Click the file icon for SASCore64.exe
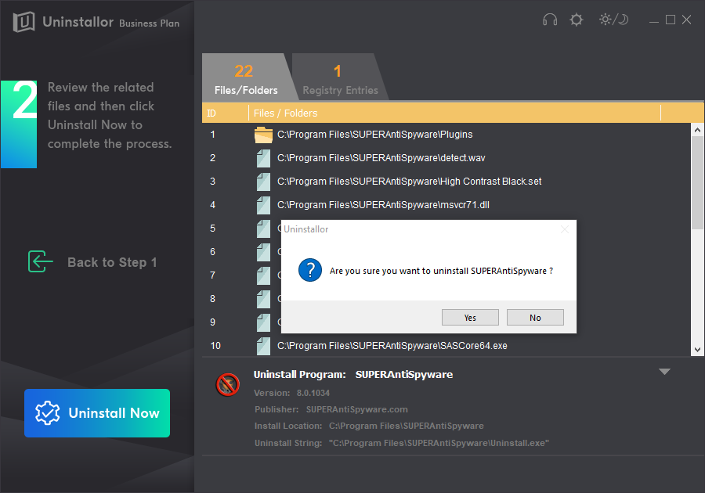Image resolution: width=705 pixels, height=493 pixels. tap(263, 346)
